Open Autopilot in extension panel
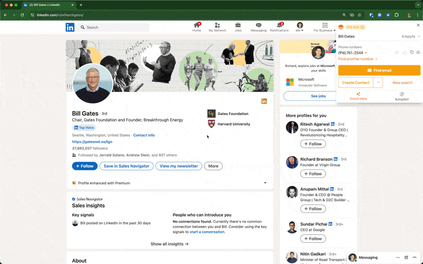The width and height of the screenshot is (423, 264). click(401, 96)
